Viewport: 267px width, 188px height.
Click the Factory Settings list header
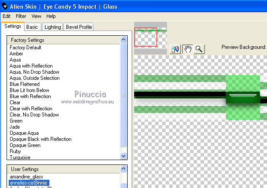64,40
